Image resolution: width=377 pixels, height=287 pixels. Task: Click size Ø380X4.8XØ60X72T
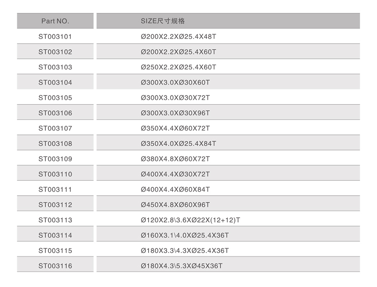tap(175, 159)
